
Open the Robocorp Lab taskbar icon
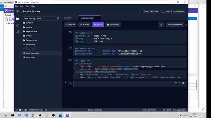click(x=67, y=115)
